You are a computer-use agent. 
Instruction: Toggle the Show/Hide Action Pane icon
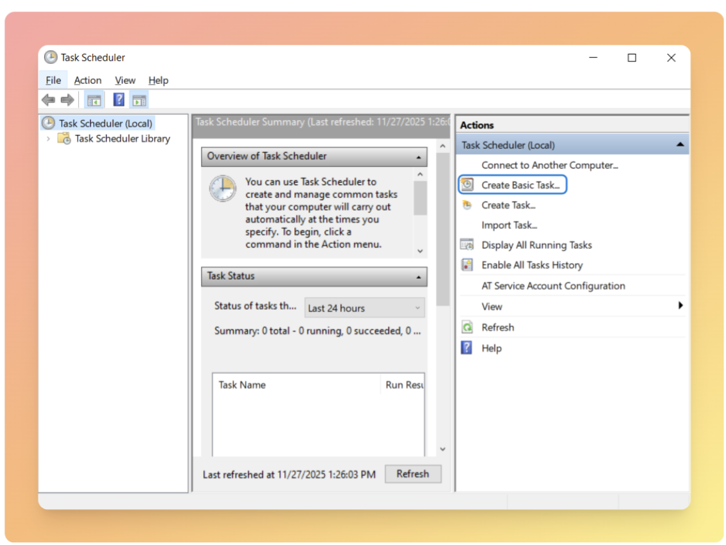(139, 100)
